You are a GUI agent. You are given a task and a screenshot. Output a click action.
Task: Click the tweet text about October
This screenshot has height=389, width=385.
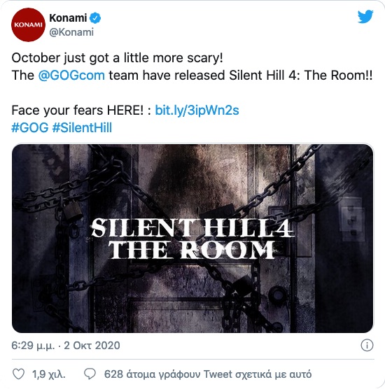point(117,58)
